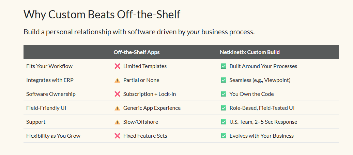353x155 pixels.
Task: Click green checkmark beside Built Around Your Processes
Action: 224,66
